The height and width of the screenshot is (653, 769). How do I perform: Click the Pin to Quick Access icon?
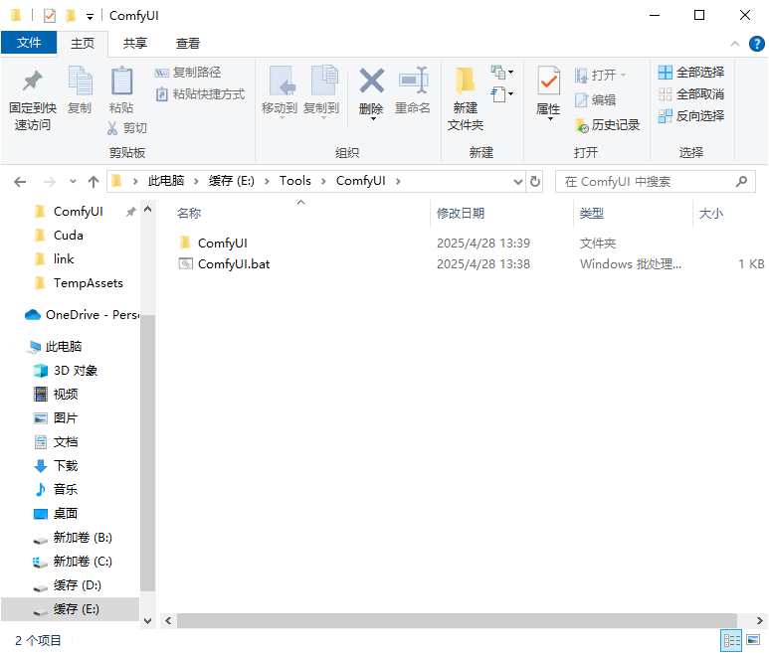pos(33,82)
